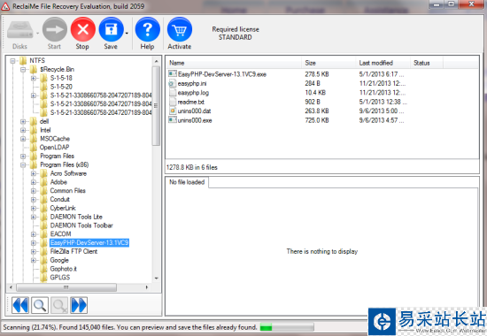Click the horizontal scrollbar left arrow

pos(11,287)
